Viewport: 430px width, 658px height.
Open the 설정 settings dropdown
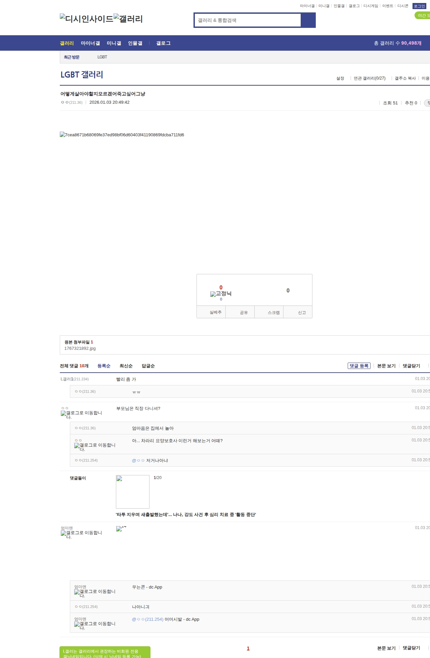(340, 78)
